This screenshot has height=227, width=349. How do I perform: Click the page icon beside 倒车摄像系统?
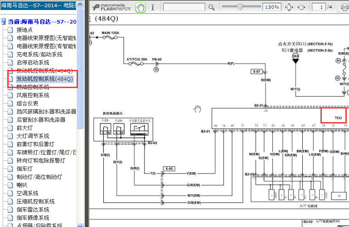pos(10,218)
